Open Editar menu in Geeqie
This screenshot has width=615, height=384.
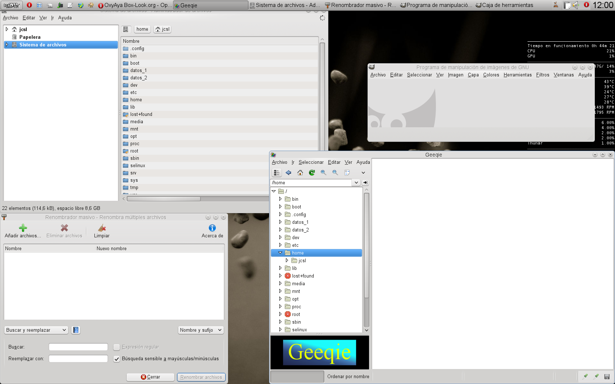click(334, 162)
